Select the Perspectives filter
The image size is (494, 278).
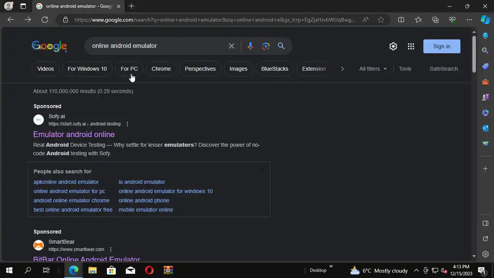pyautogui.click(x=200, y=69)
